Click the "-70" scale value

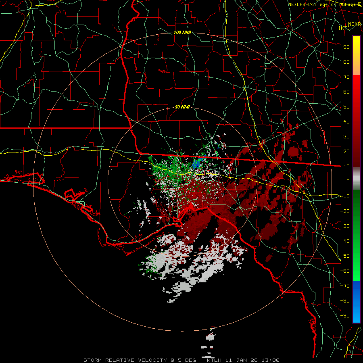[345, 286]
